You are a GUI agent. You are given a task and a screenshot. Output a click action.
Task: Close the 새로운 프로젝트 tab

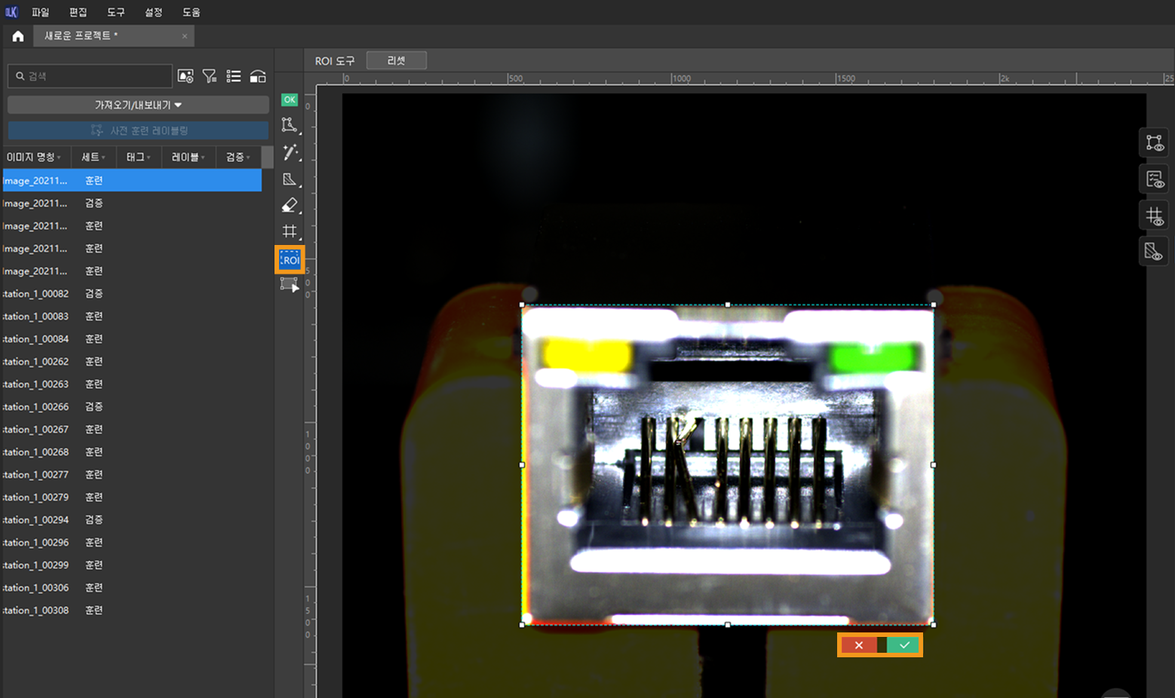185,36
